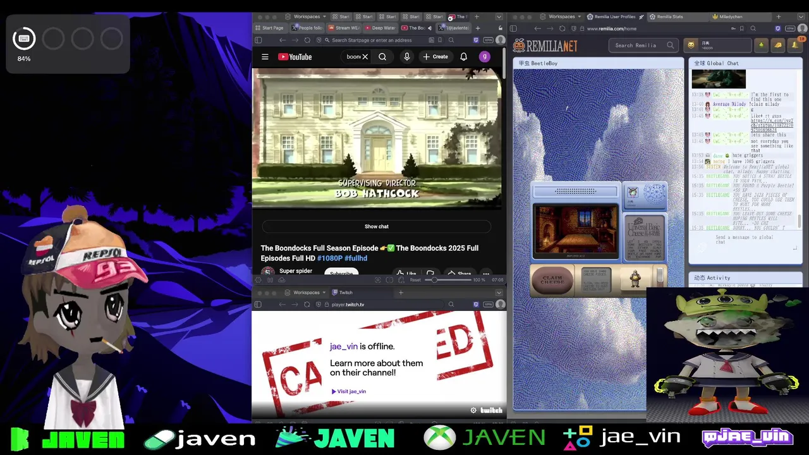Click the BeetleBoy room scene image
The image size is (809, 455).
[x=576, y=231]
